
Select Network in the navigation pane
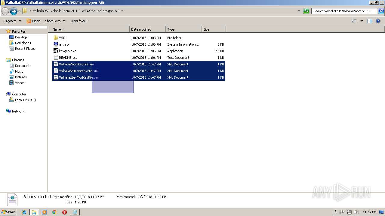(x=18, y=111)
